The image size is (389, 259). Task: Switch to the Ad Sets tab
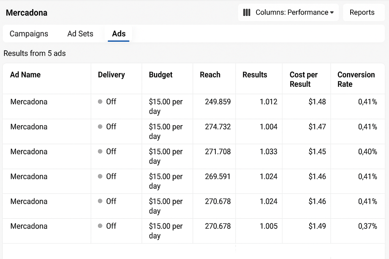[80, 34]
